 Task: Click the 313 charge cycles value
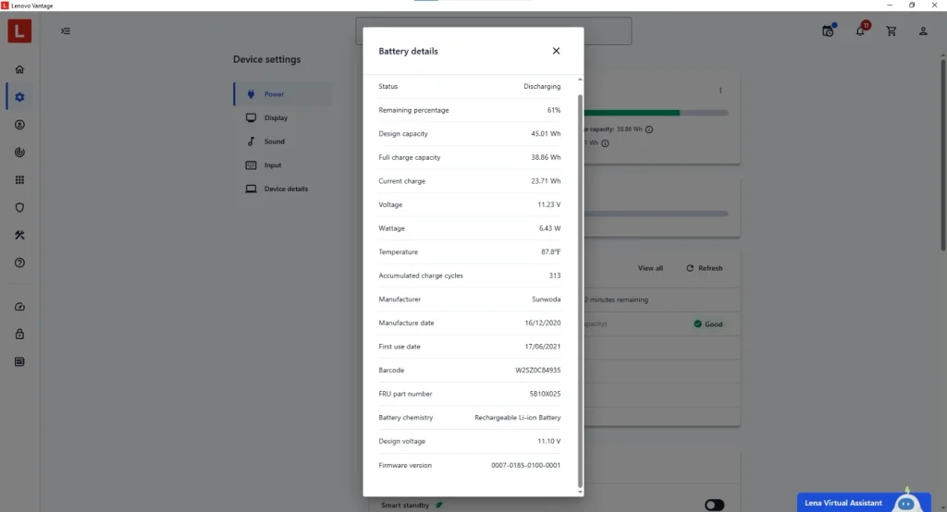[x=555, y=275]
